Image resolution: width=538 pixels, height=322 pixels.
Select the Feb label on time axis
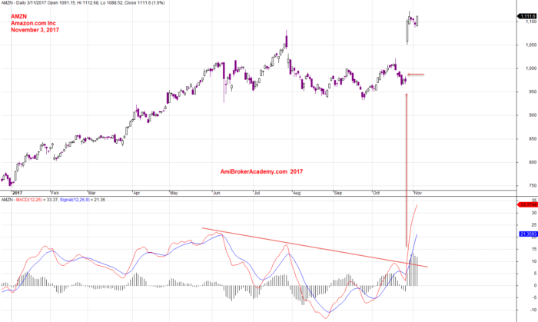pos(55,193)
